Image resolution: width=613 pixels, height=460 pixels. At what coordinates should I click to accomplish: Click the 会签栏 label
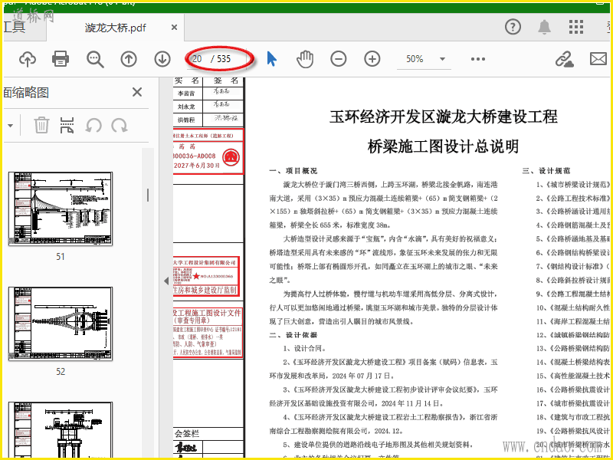186,434
